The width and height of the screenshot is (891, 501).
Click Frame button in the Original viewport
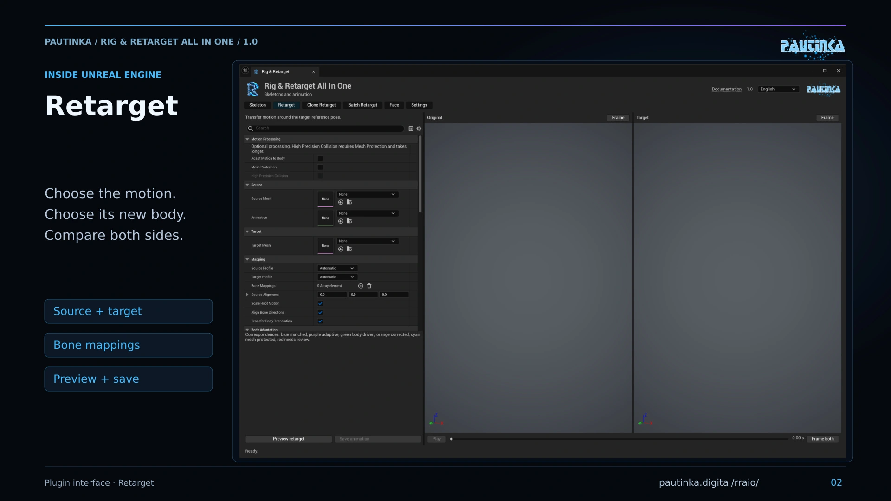[x=618, y=118]
